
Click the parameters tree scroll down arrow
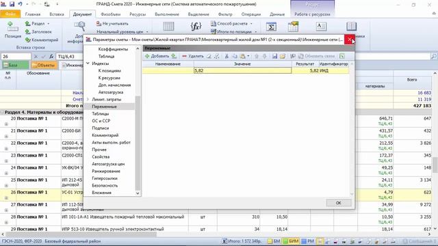coord(138,193)
